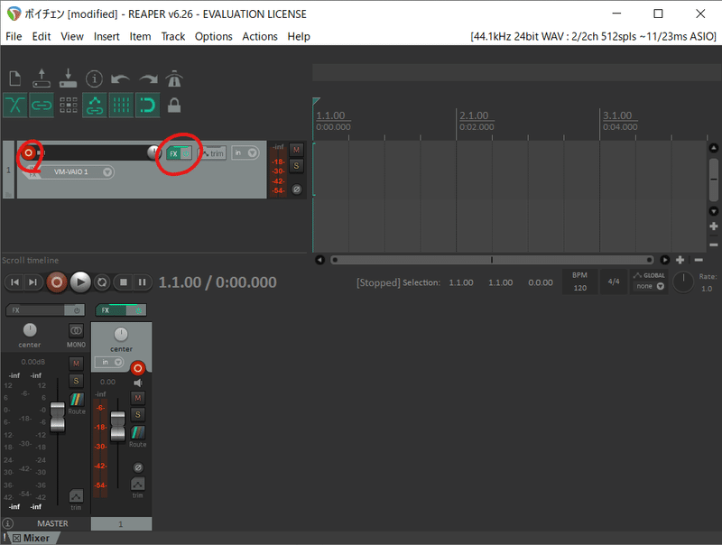Open mixer track 1 FX button
The height and width of the screenshot is (545, 722).
click(x=110, y=310)
